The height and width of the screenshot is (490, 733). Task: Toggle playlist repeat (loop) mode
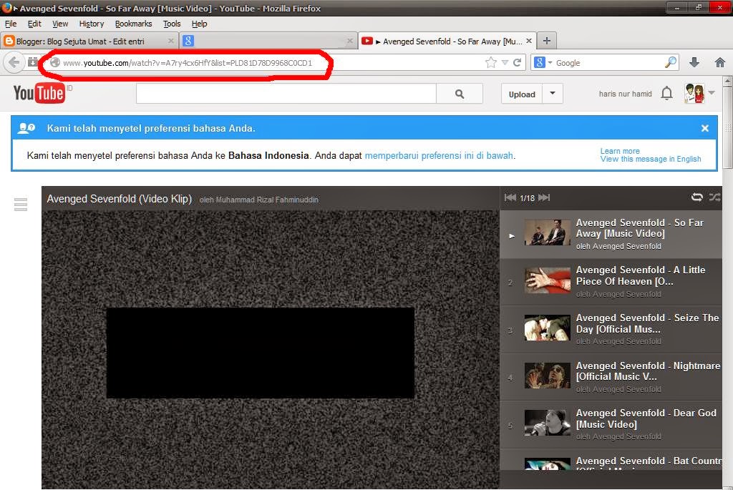(697, 197)
